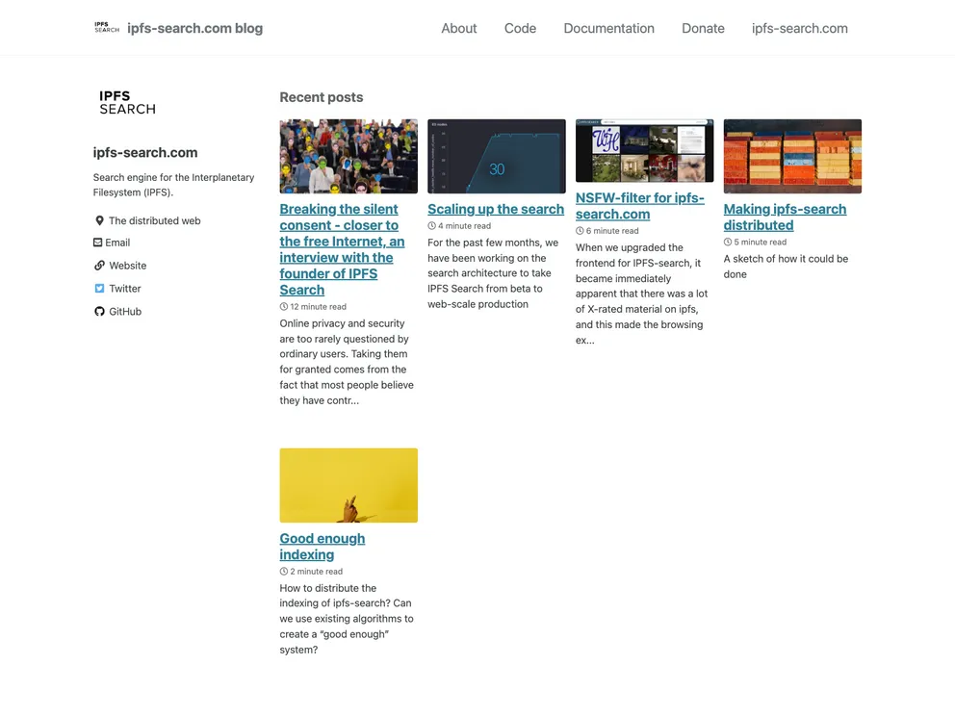Open the About page from navigation

pyautogui.click(x=458, y=28)
